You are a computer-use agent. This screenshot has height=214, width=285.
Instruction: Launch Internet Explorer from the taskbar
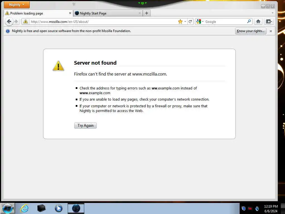coord(24,208)
